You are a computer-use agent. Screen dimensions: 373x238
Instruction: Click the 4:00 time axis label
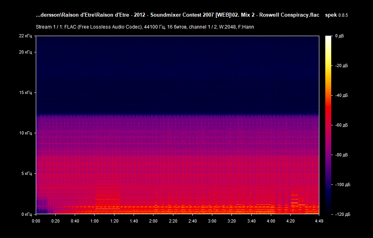pos(271,221)
